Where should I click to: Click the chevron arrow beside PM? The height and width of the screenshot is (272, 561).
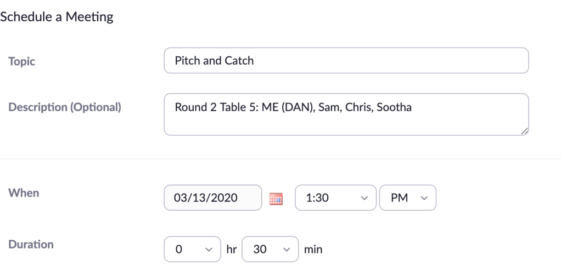tap(423, 198)
